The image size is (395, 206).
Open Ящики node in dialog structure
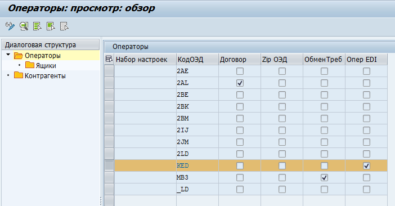[46, 66]
